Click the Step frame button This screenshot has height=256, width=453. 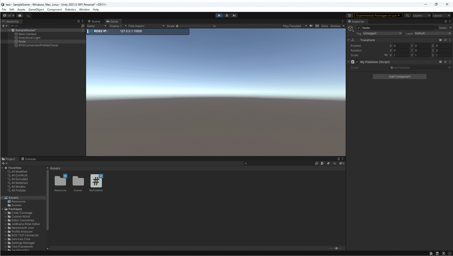[234, 15]
